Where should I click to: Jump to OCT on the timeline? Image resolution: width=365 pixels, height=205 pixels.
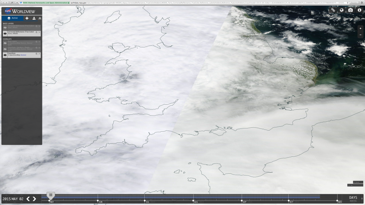pos(291,202)
